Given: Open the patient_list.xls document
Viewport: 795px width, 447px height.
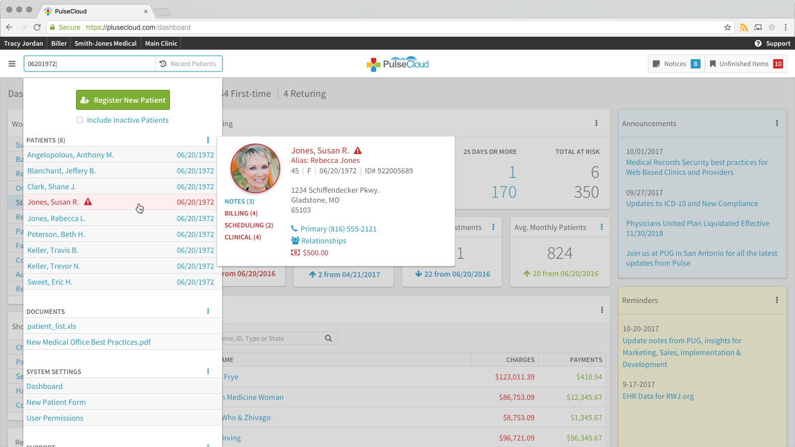Looking at the screenshot, I should 52,326.
